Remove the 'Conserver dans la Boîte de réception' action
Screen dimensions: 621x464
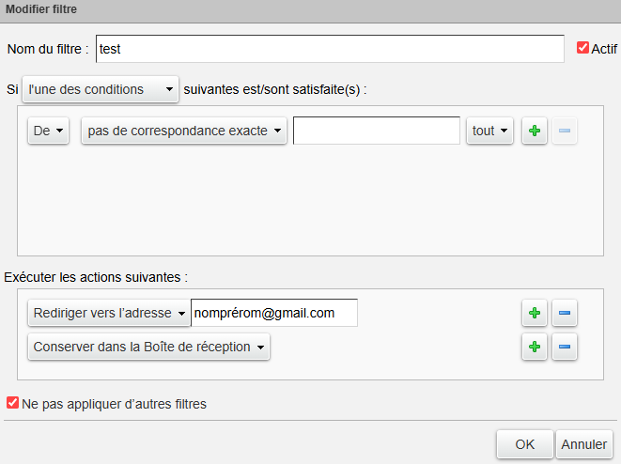tap(565, 347)
